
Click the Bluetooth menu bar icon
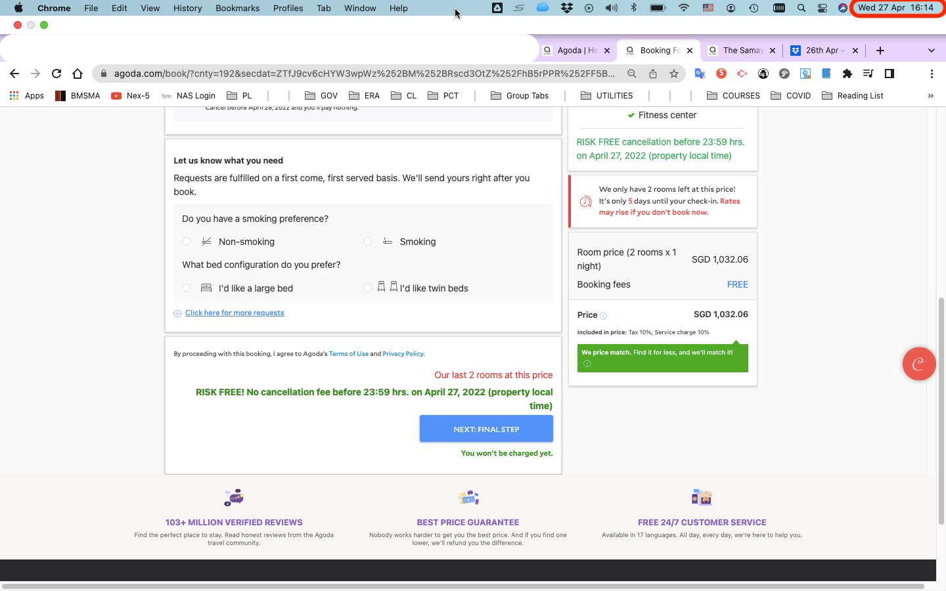(634, 9)
